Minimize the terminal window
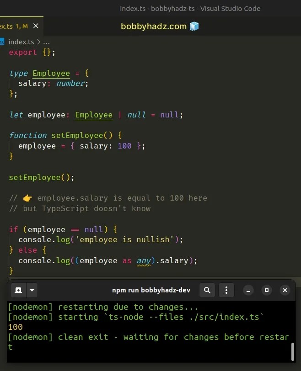The height and width of the screenshot is (371, 301). 248,290
